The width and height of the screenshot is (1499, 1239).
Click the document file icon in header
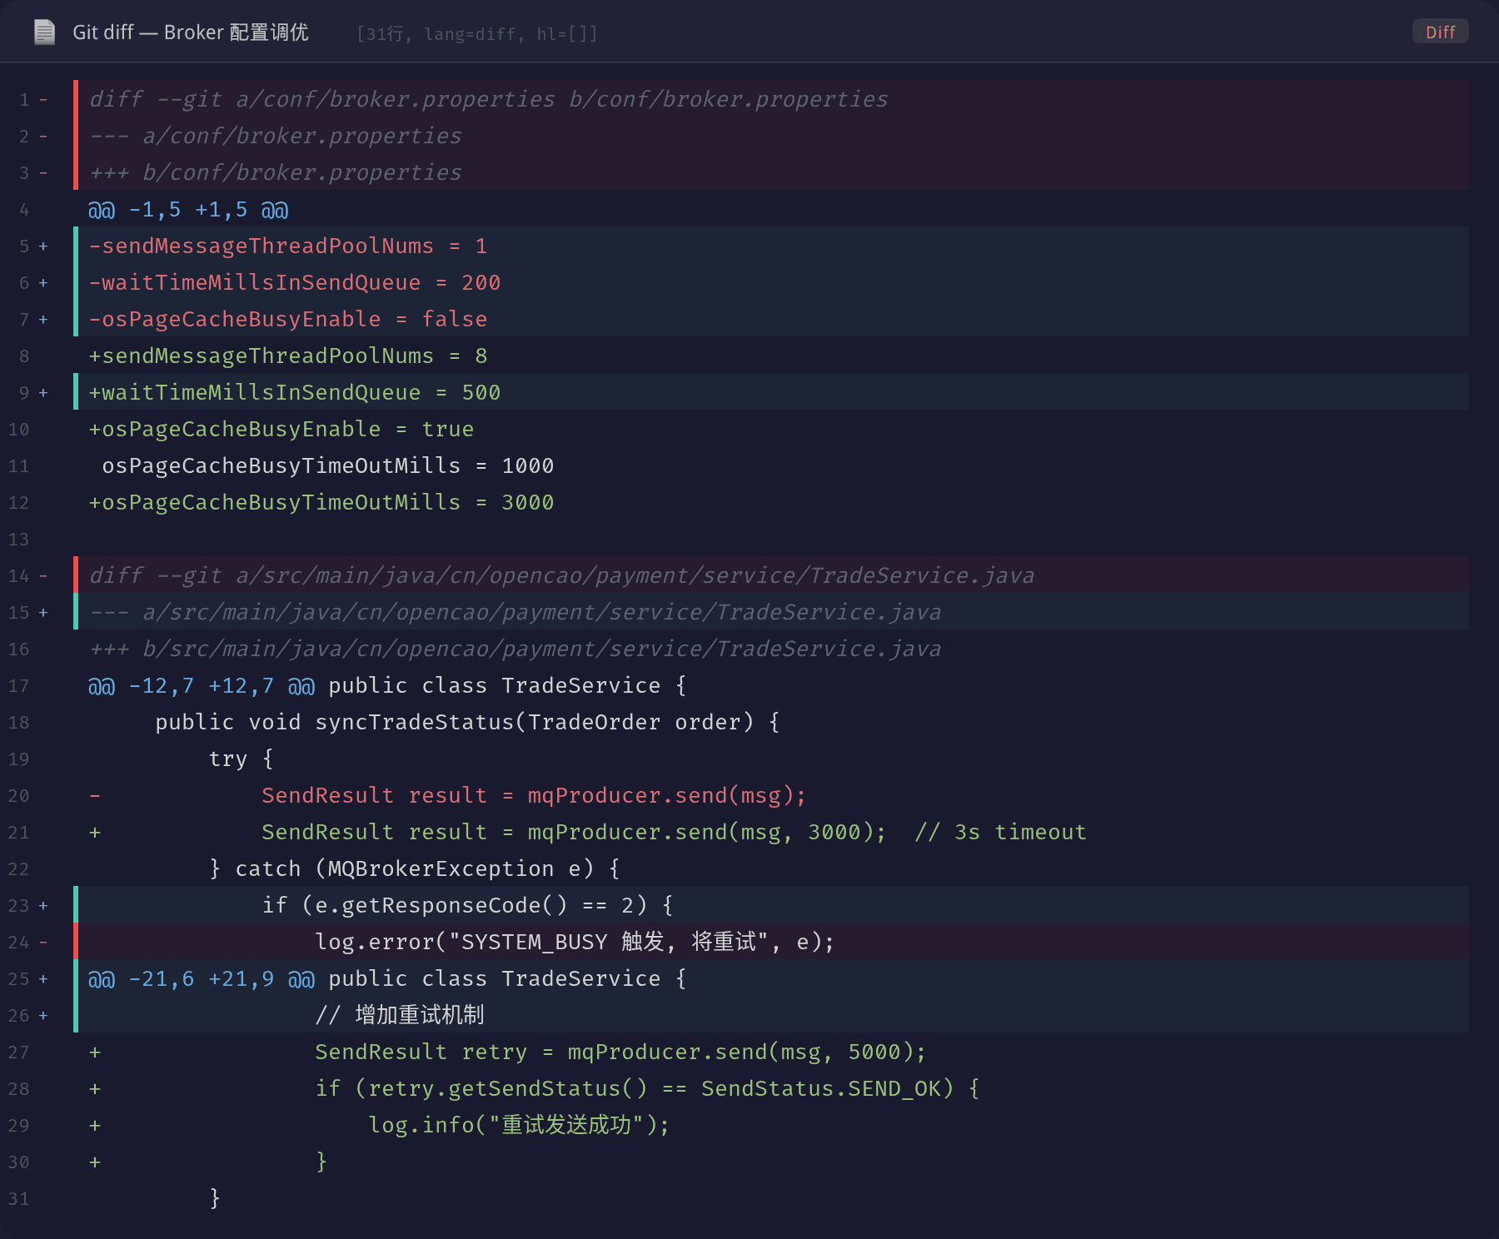tap(44, 32)
